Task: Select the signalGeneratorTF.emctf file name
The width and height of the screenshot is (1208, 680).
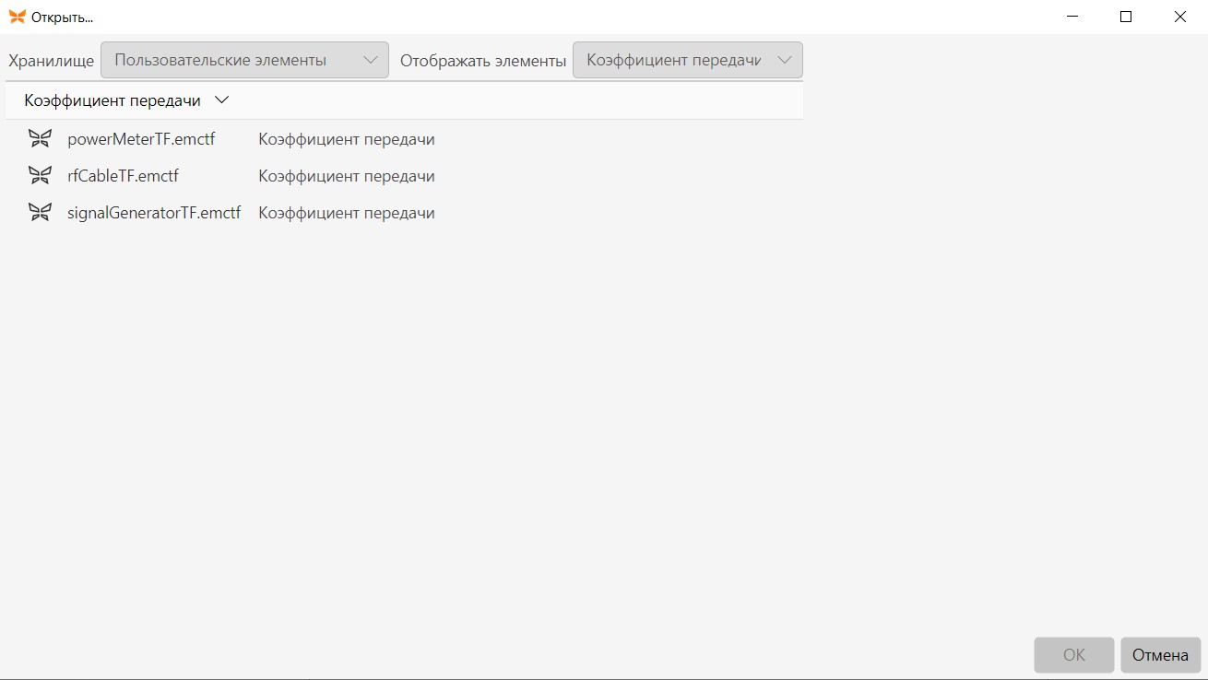Action: tap(154, 212)
